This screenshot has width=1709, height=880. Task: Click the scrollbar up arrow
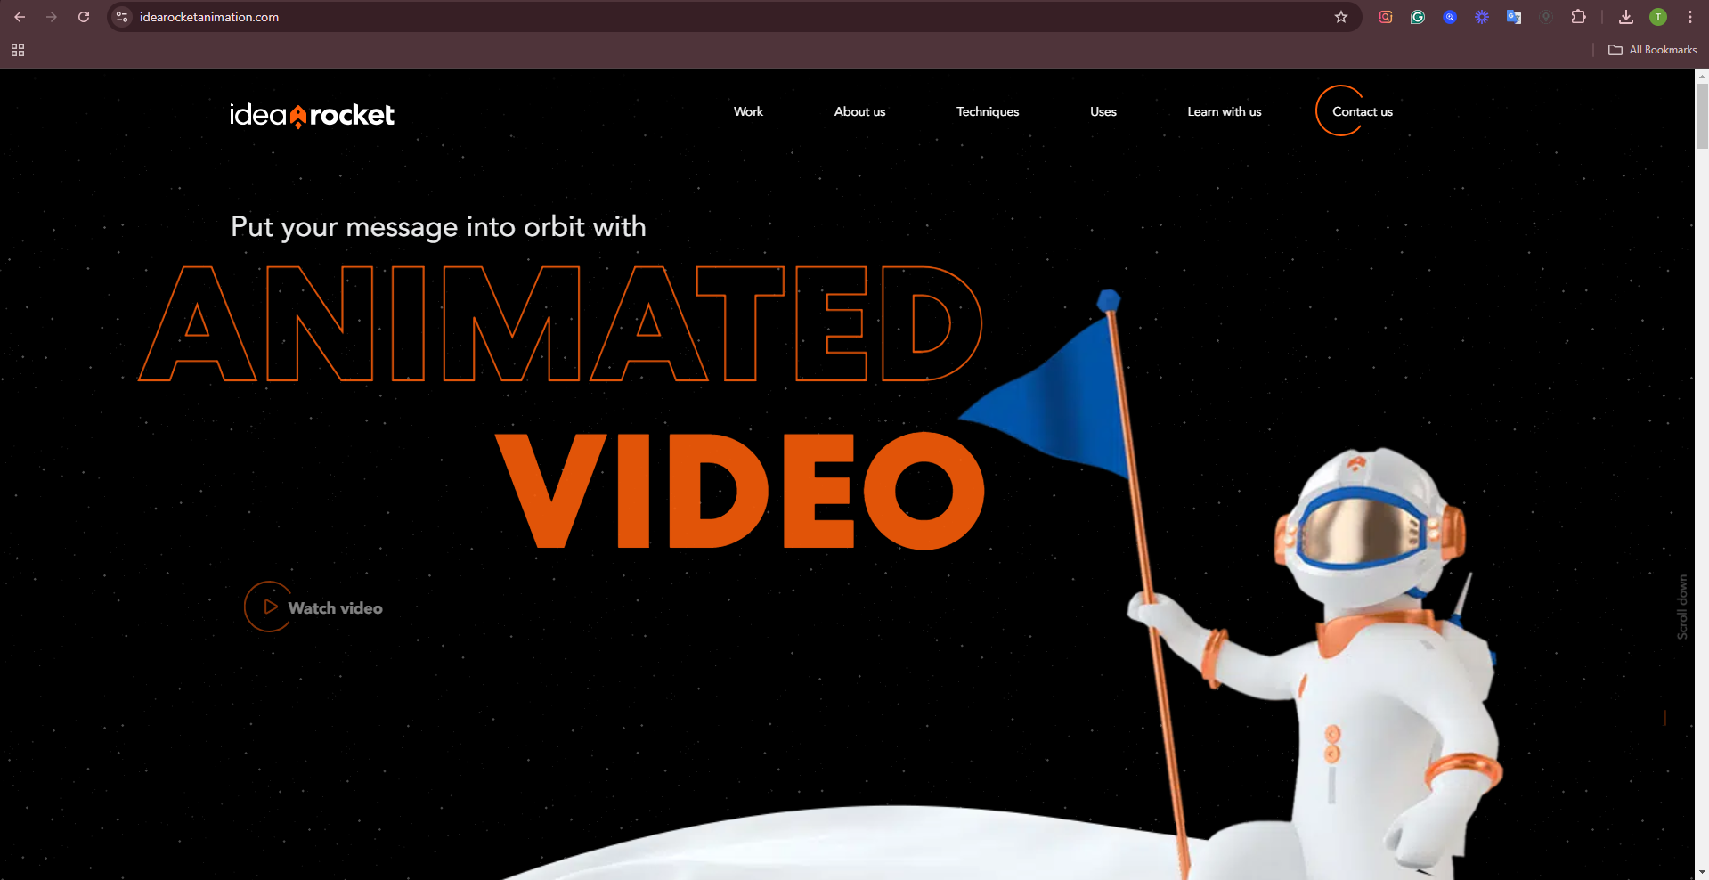coord(1702,76)
